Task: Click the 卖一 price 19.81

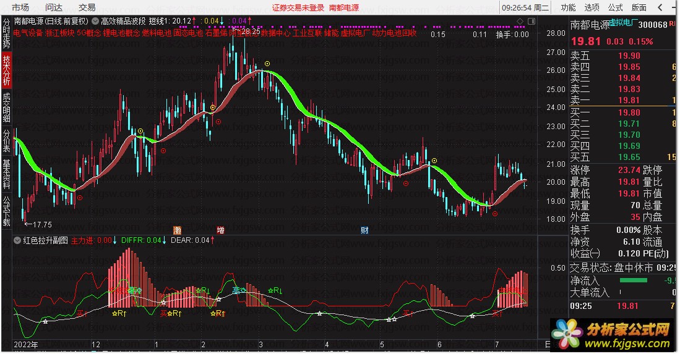Action: click(629, 100)
